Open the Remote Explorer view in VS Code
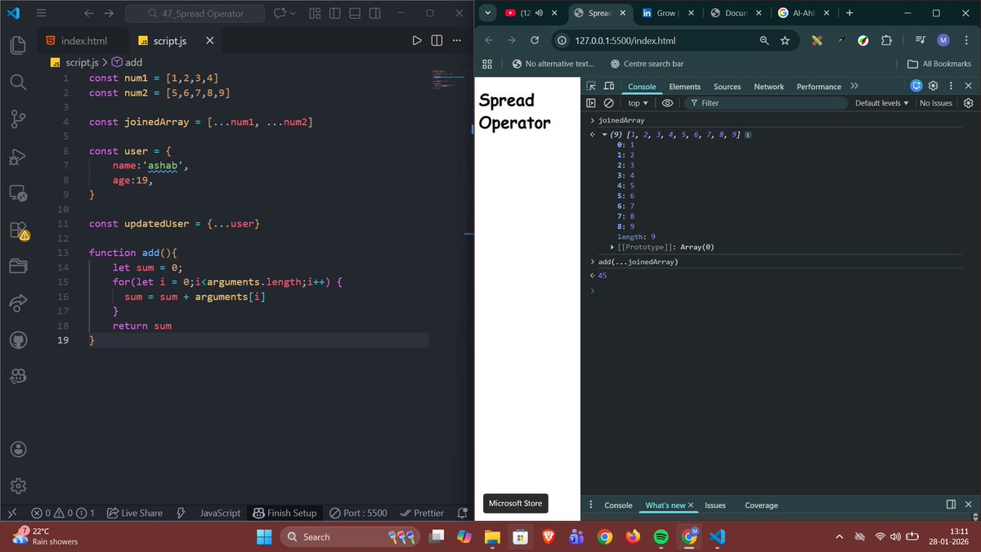Viewport: 981px width, 552px height. pos(18,195)
